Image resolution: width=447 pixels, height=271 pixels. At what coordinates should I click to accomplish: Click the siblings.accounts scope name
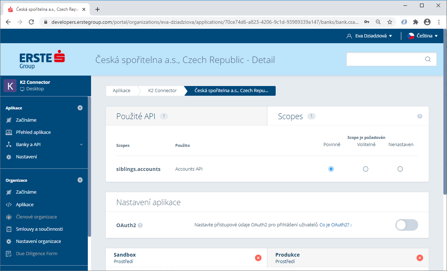138,169
